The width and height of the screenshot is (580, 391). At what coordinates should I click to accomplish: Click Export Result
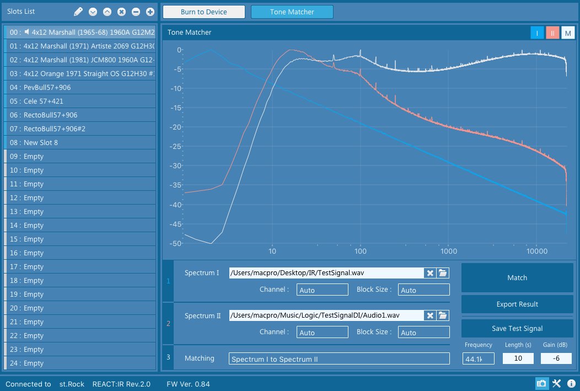tap(517, 304)
